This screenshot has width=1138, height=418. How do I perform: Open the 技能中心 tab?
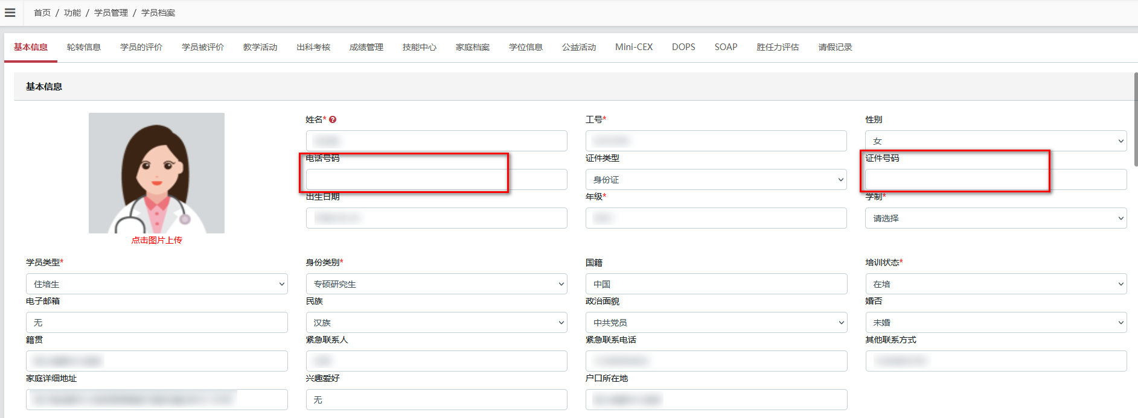tap(420, 47)
